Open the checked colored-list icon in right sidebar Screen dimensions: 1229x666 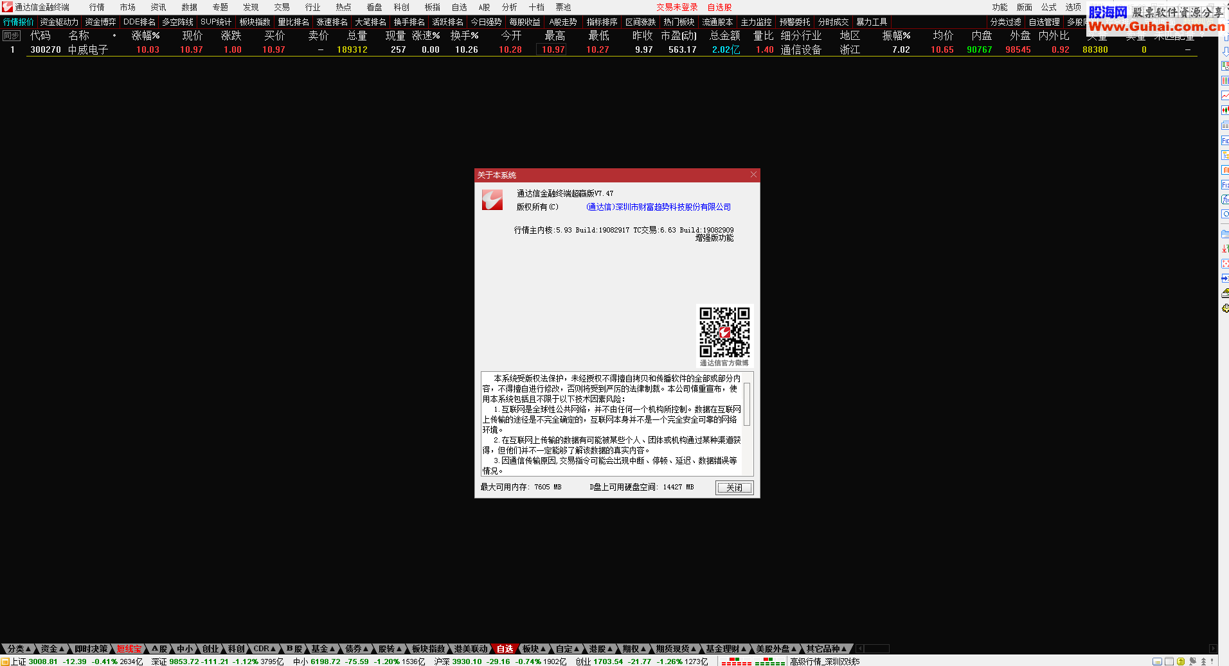click(1225, 66)
